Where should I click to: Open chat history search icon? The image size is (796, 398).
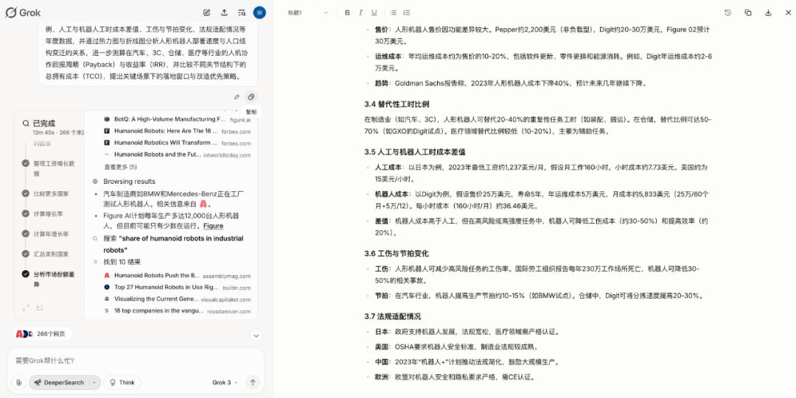coord(242,13)
